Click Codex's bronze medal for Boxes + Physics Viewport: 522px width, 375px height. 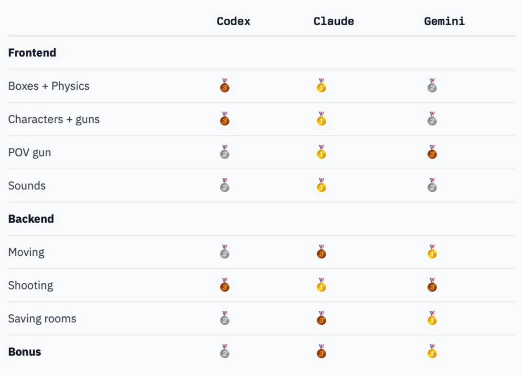point(225,86)
